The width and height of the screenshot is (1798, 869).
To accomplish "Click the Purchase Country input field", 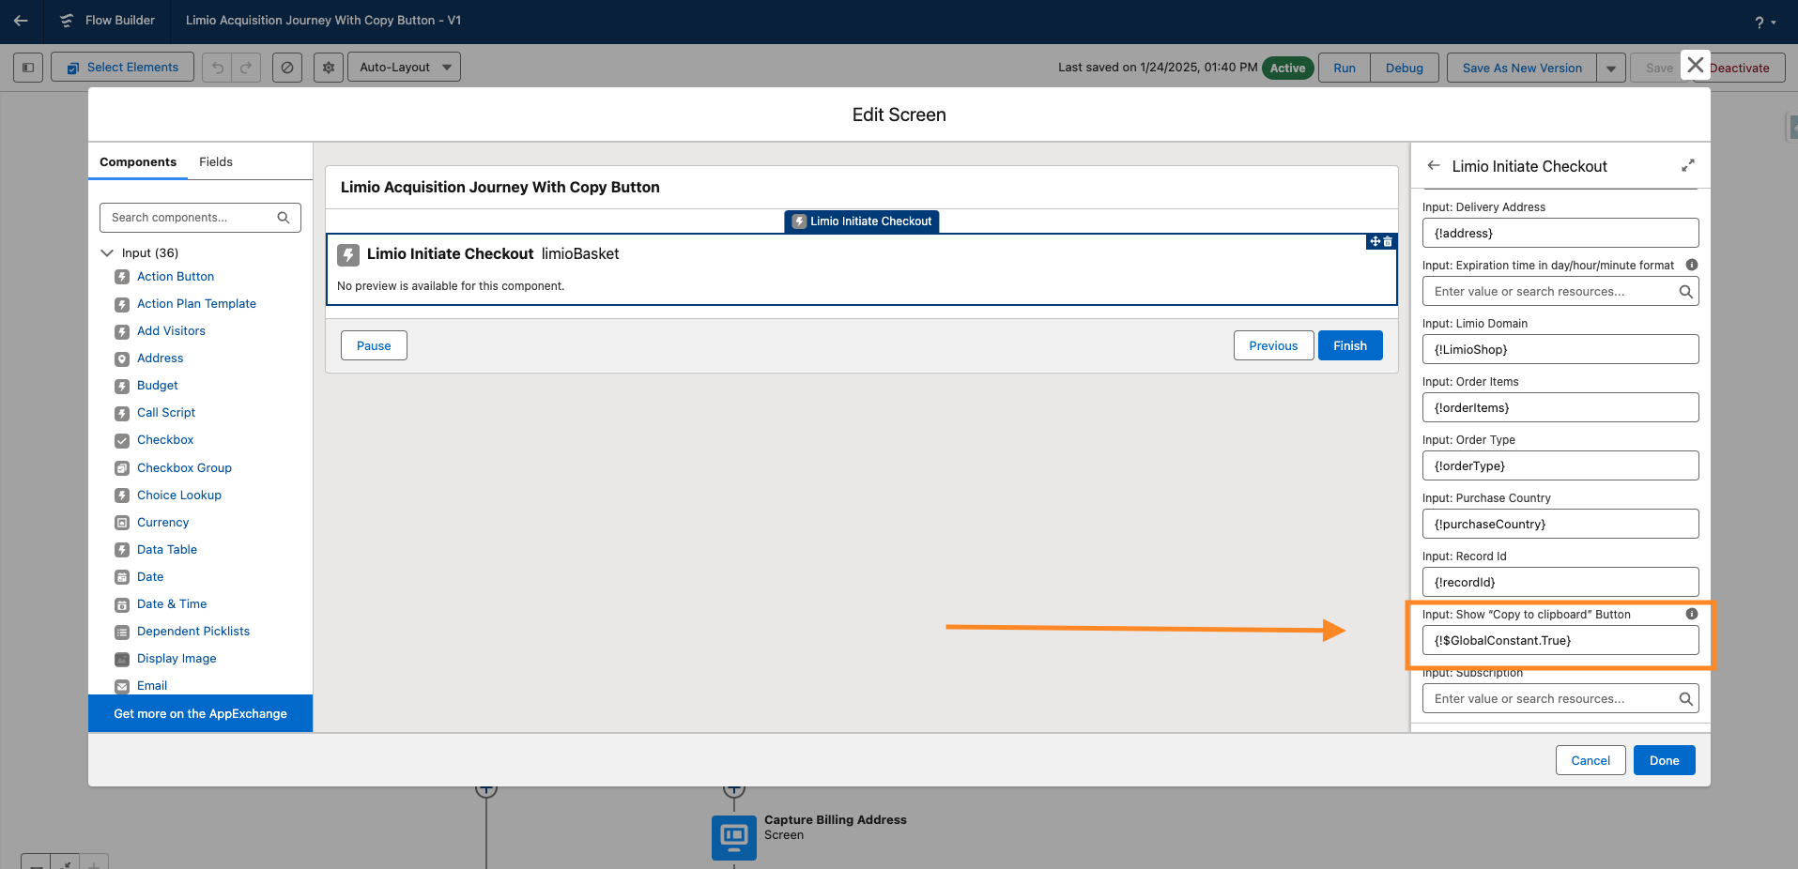I will point(1560,524).
